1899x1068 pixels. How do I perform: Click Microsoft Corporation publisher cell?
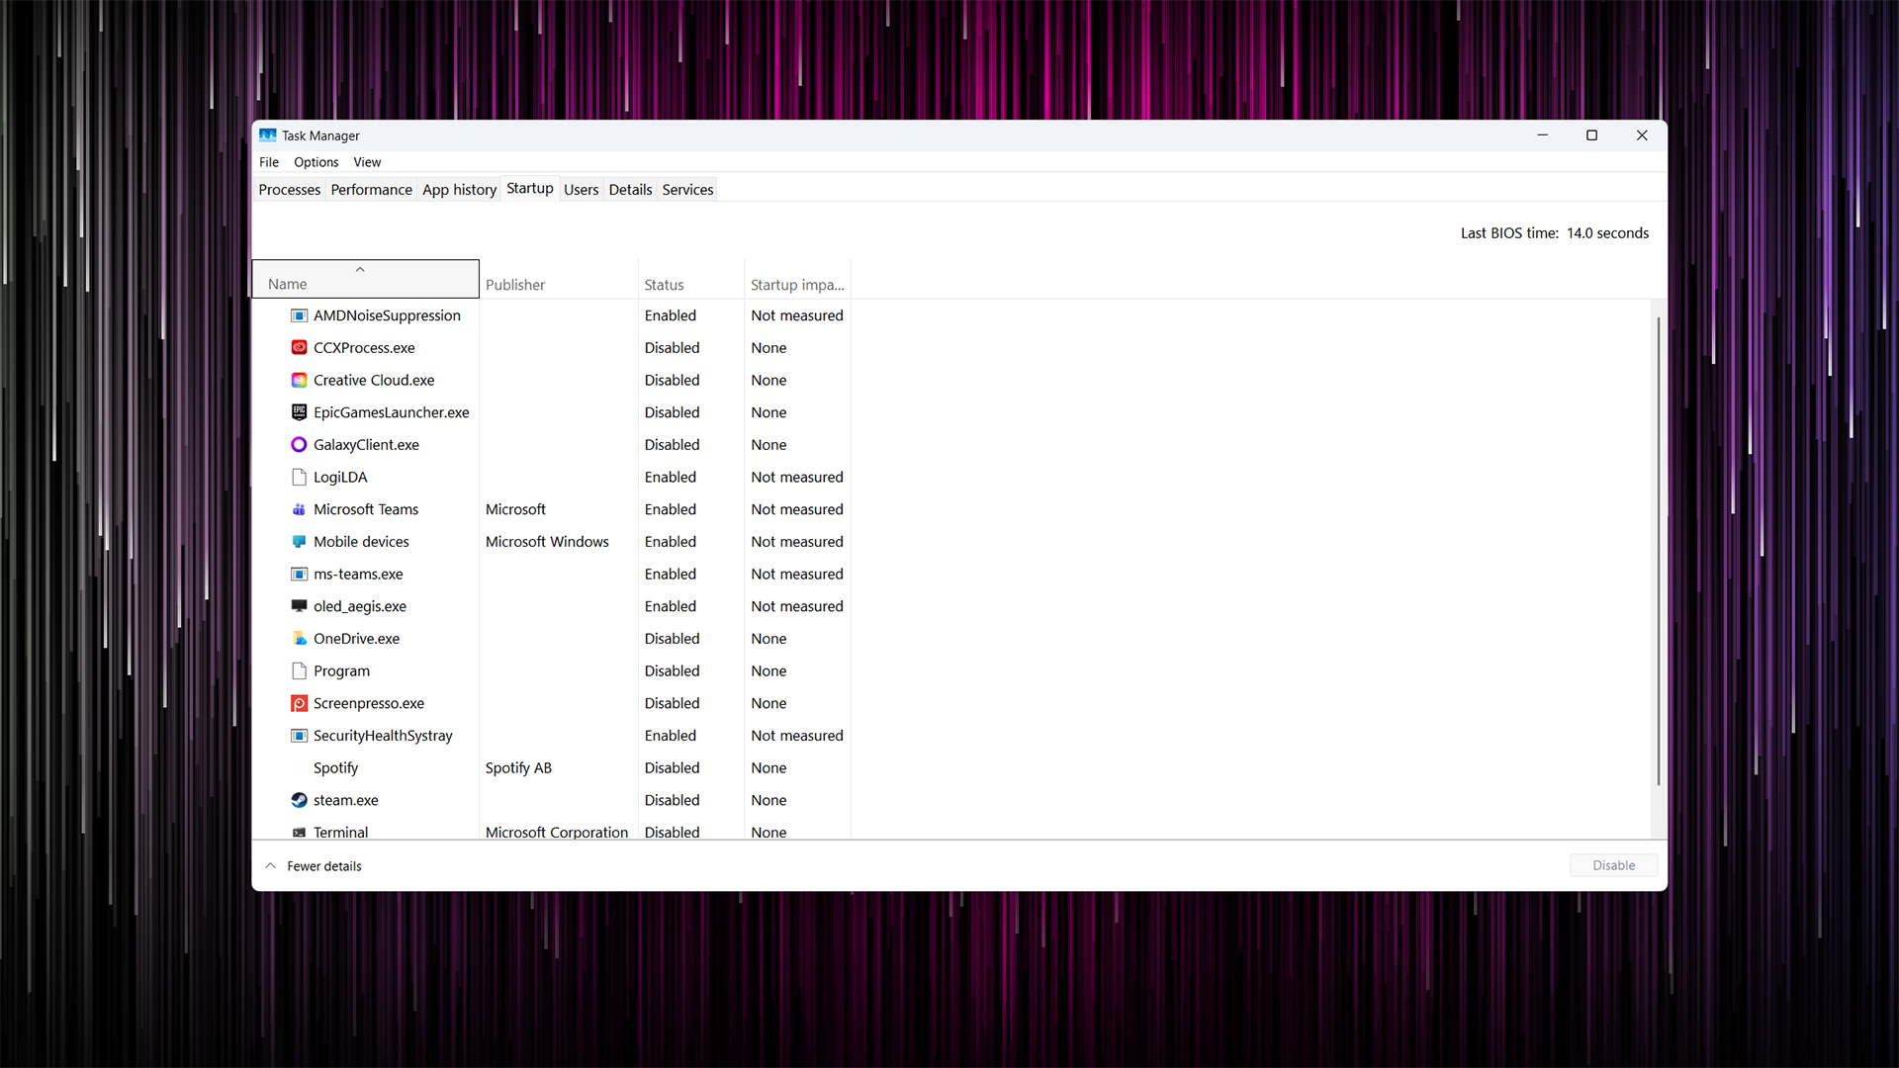pos(556,833)
